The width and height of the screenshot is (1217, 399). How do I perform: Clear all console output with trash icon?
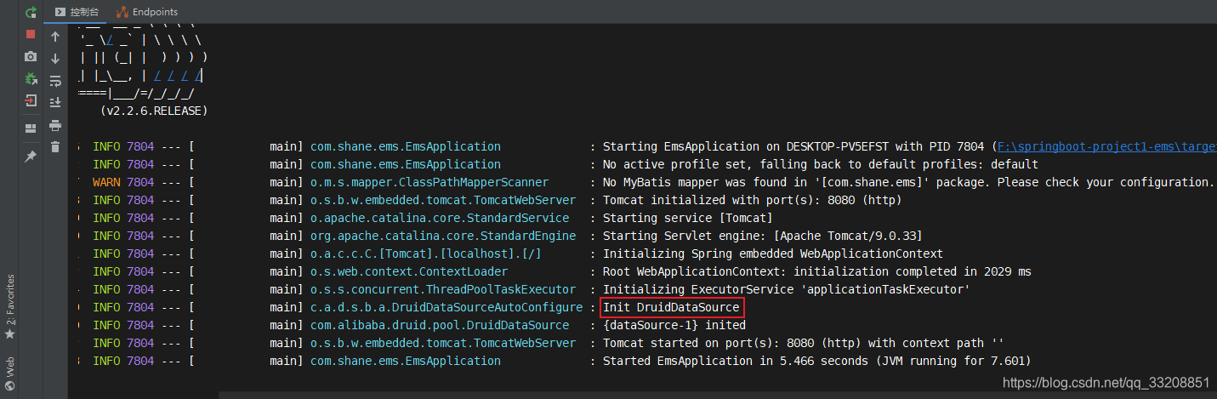[55, 147]
